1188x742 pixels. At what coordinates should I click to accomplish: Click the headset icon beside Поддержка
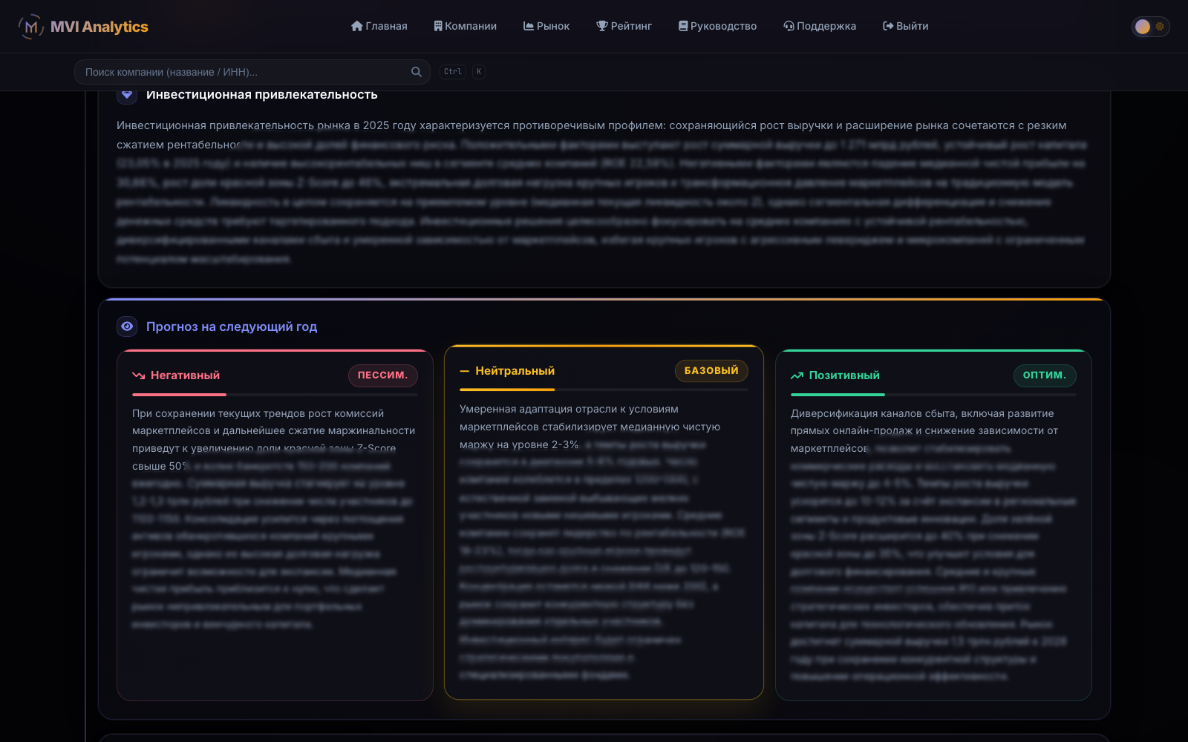pos(789,26)
